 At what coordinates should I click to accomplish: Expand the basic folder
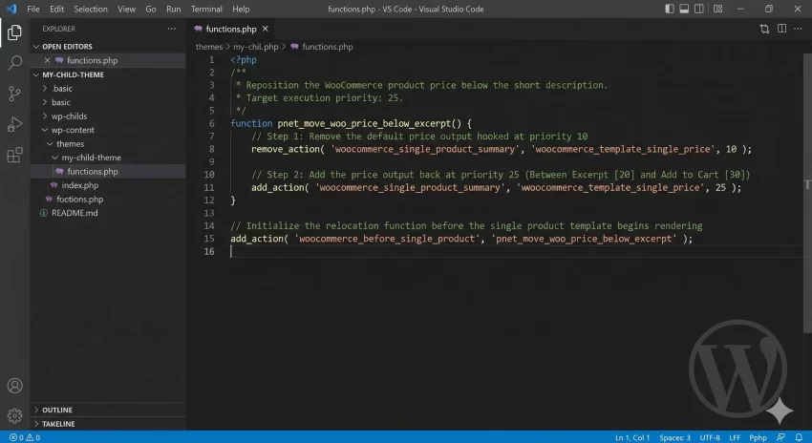tap(108, 102)
